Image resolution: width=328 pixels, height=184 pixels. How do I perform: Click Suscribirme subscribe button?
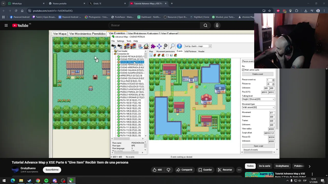coord(52,170)
